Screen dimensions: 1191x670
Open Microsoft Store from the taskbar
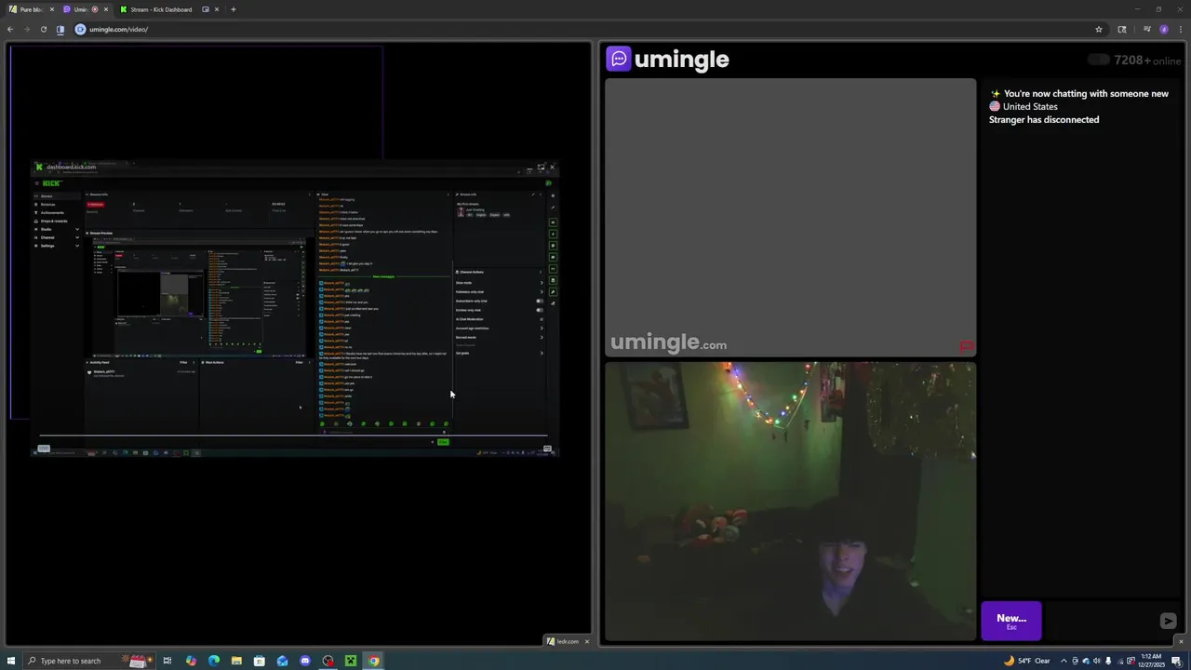coord(260,661)
